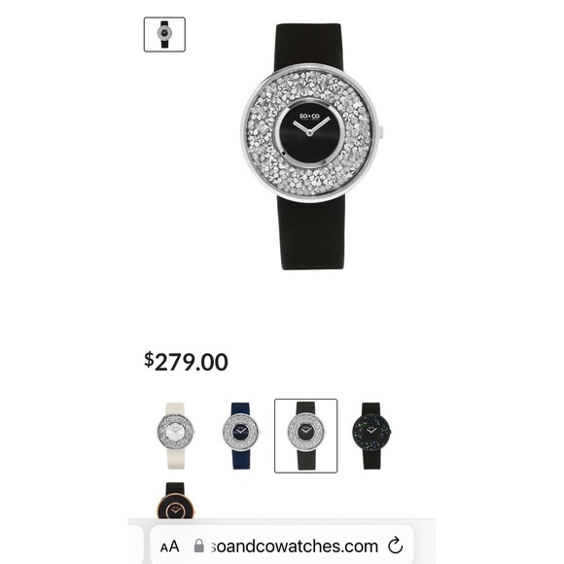Select the highlighted black silver crystal variant
Image resolution: width=564 pixels, height=564 pixels.
(x=305, y=436)
